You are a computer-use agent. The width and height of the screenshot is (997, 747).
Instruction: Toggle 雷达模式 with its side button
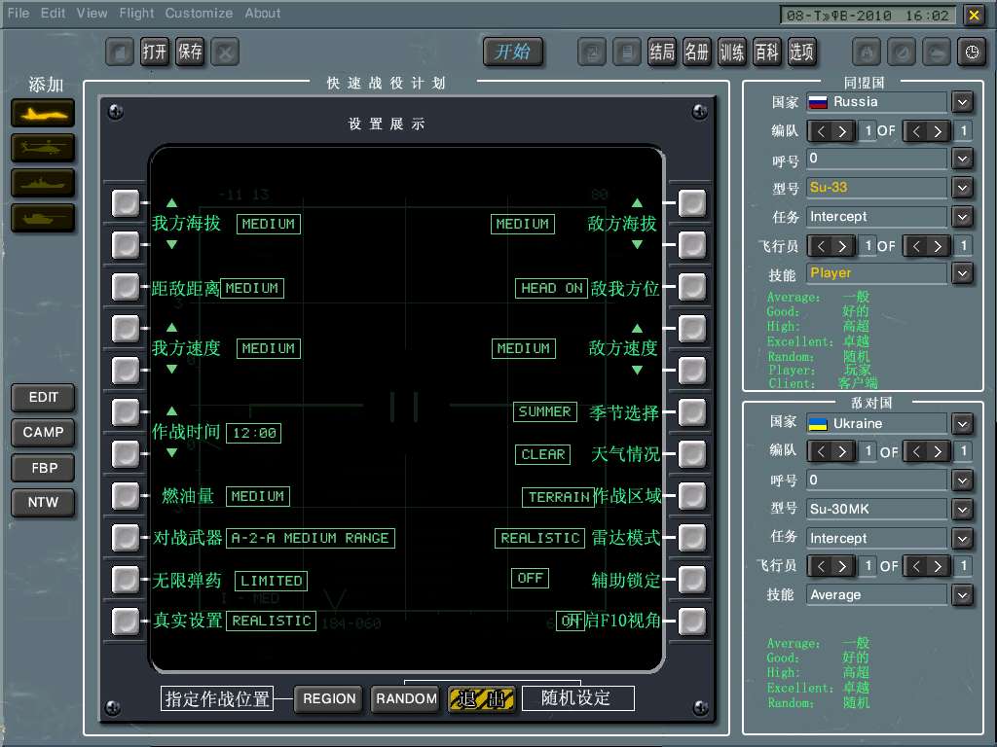tap(692, 537)
